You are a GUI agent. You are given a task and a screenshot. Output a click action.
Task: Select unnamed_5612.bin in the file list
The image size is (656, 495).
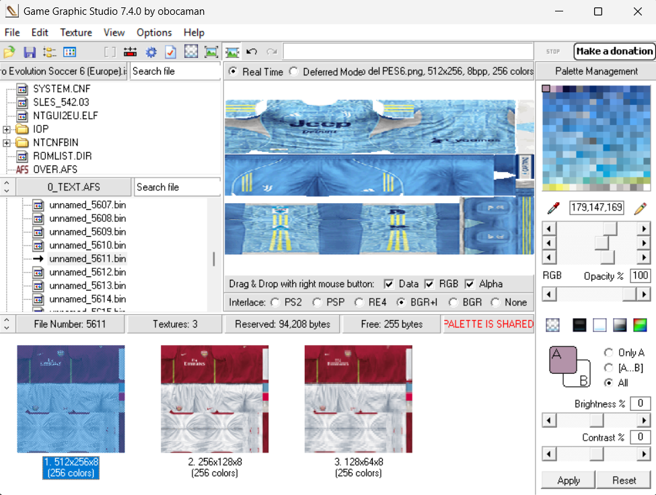tap(87, 272)
